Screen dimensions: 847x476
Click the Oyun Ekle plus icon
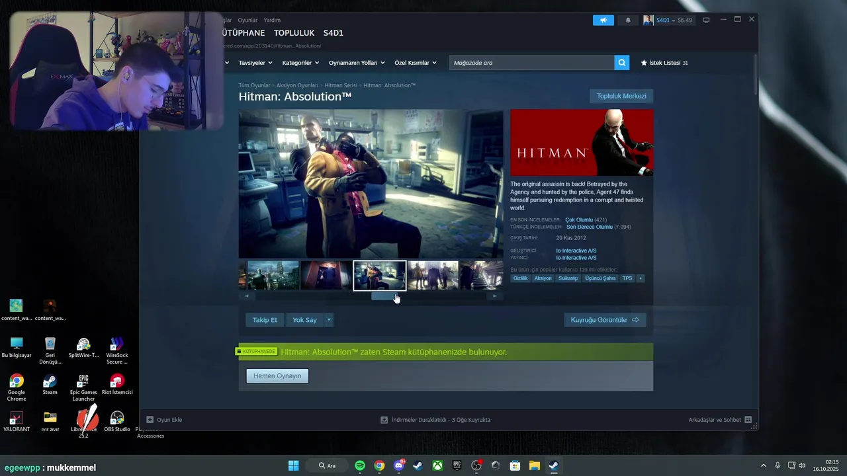(x=150, y=420)
